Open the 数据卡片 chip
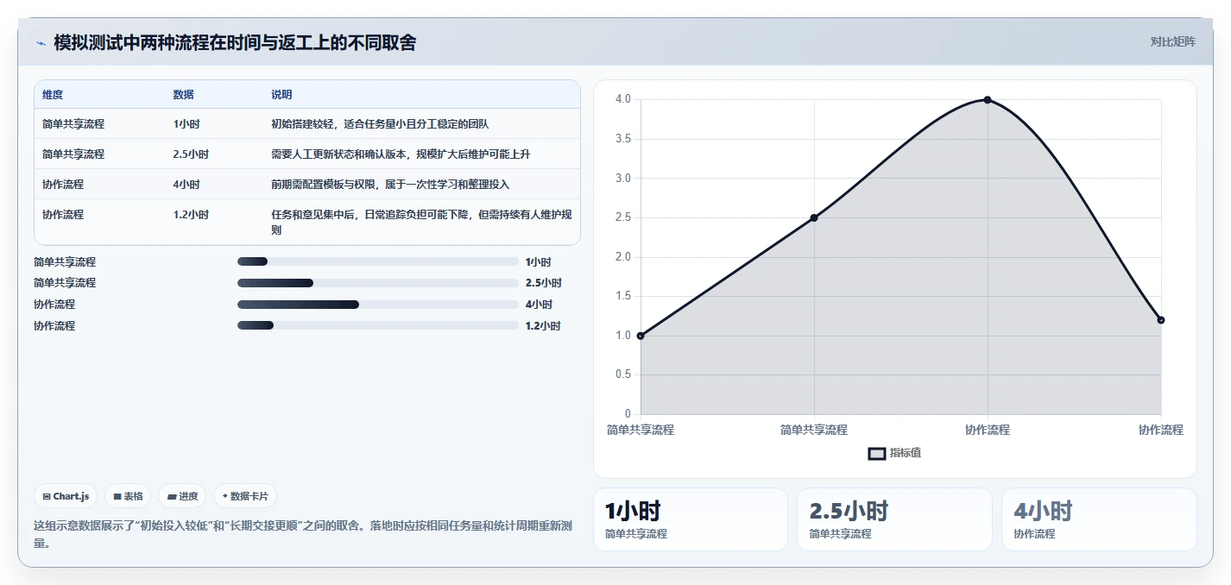Image resolution: width=1231 pixels, height=585 pixels. [245, 496]
